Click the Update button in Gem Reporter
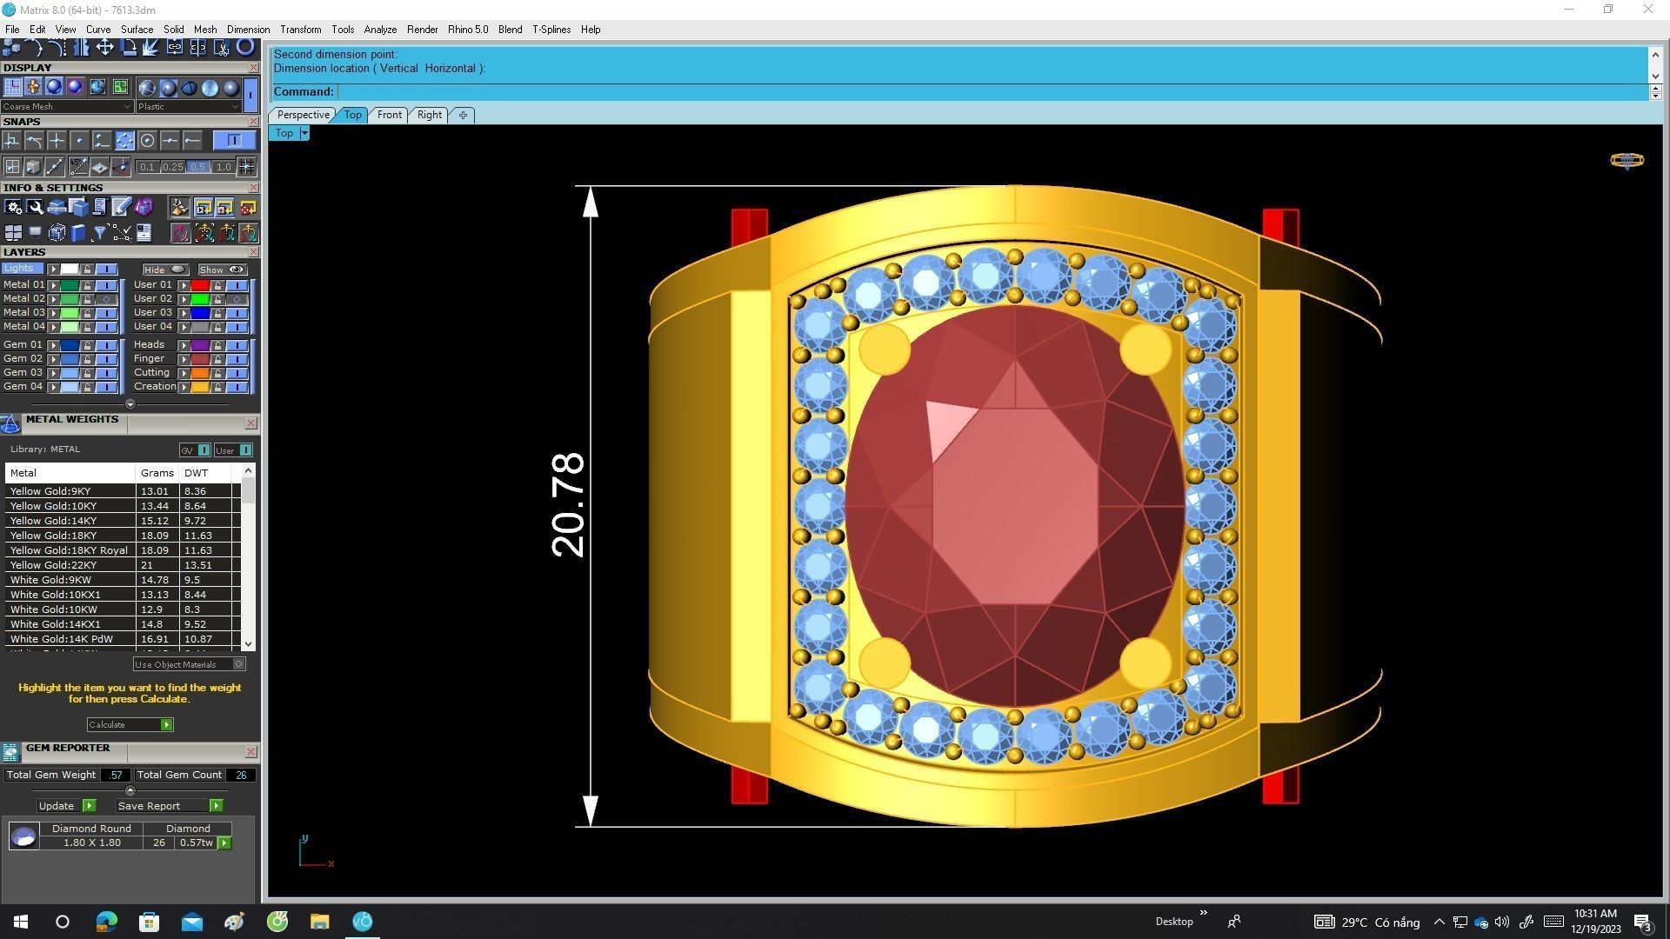The image size is (1670, 939). click(65, 806)
